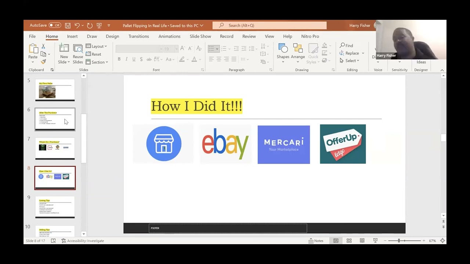Click the Save icon in title bar

(68, 25)
